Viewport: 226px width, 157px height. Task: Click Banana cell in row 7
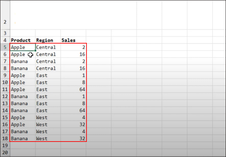pos(19,61)
